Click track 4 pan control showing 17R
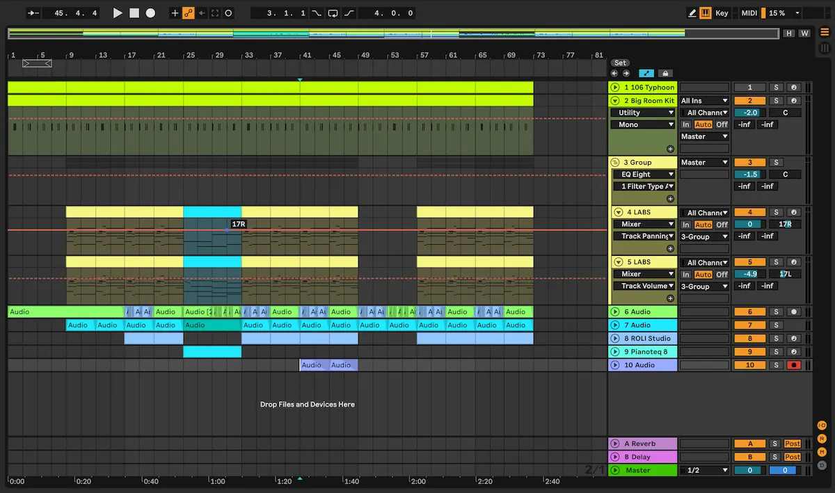The image size is (835, 493). 785,225
